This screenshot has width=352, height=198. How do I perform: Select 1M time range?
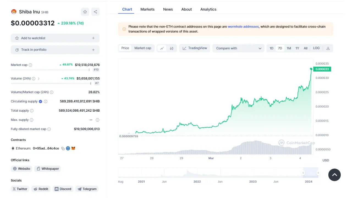289,48
